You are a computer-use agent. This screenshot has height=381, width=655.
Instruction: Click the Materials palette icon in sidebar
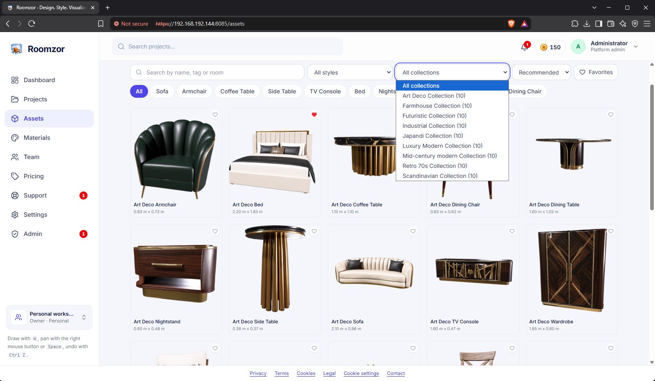click(x=15, y=138)
